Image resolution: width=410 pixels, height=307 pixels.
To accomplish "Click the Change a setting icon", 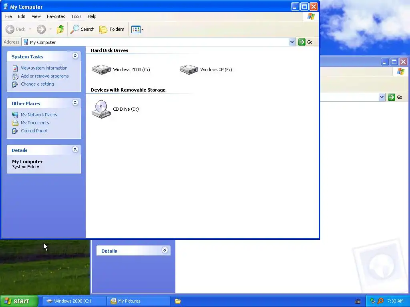I will (15, 84).
